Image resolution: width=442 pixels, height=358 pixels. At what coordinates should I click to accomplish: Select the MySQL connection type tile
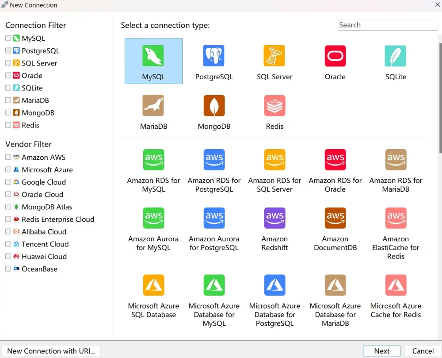[x=153, y=61]
